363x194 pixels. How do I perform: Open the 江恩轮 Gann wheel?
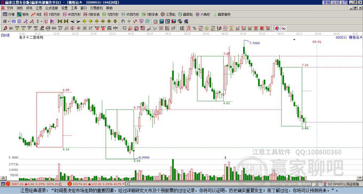[168, 14]
